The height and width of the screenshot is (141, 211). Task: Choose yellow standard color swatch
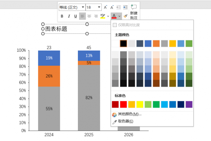[140, 104]
